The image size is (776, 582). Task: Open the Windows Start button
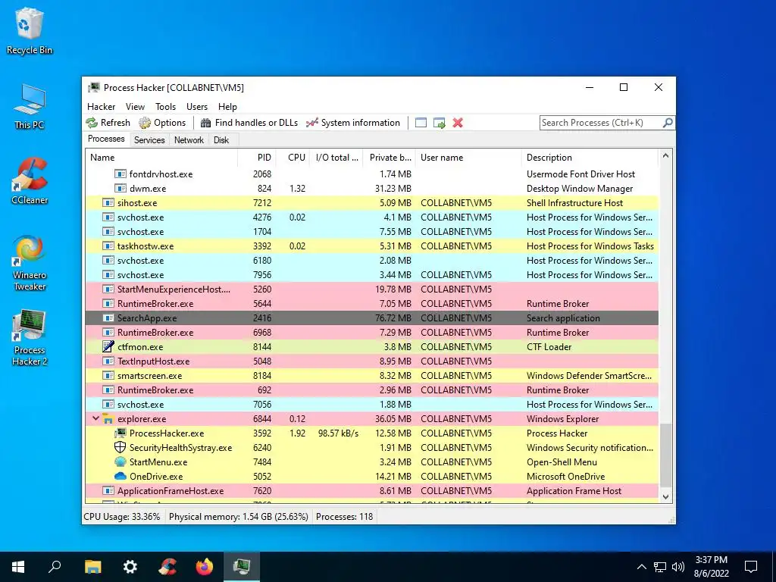pos(18,567)
